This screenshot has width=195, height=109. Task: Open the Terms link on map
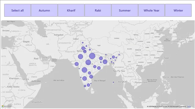tap(189, 107)
